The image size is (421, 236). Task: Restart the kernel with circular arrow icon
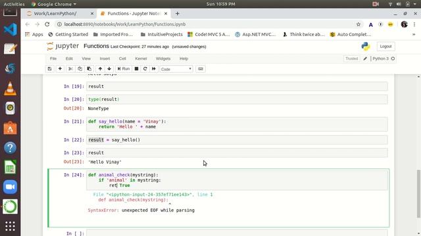(145, 69)
